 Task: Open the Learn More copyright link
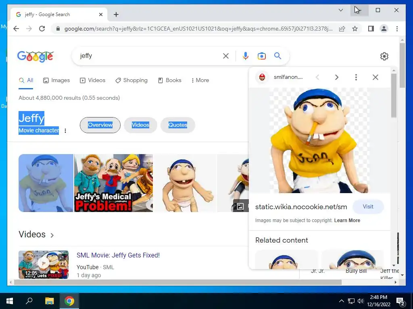point(347,220)
